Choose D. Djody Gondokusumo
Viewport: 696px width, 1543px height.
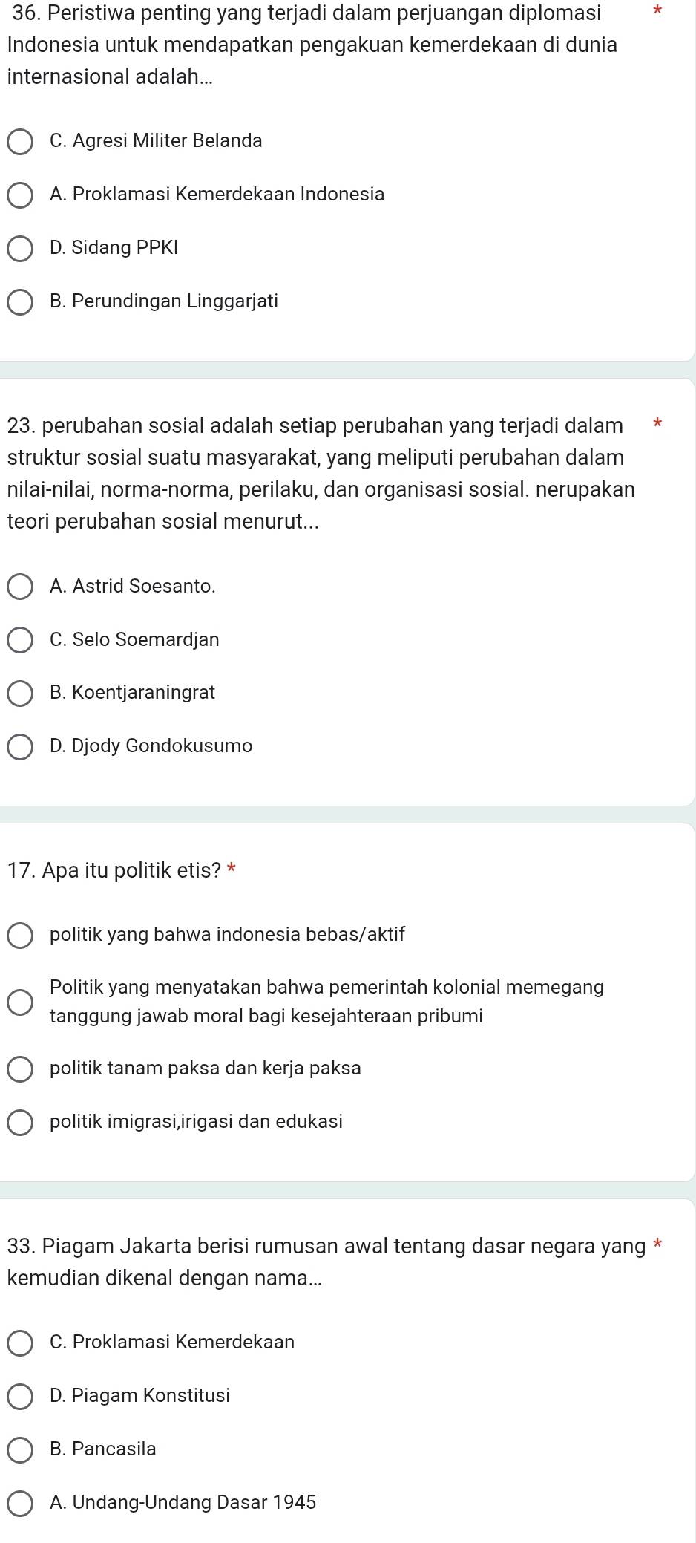[x=20, y=747]
